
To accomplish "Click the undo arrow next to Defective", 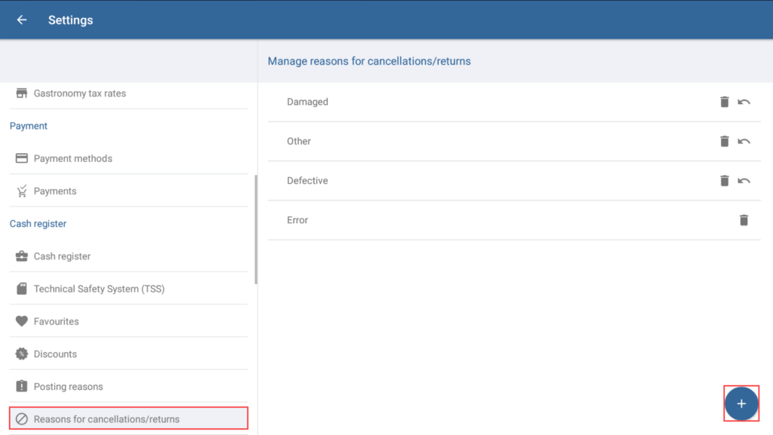I will (744, 181).
